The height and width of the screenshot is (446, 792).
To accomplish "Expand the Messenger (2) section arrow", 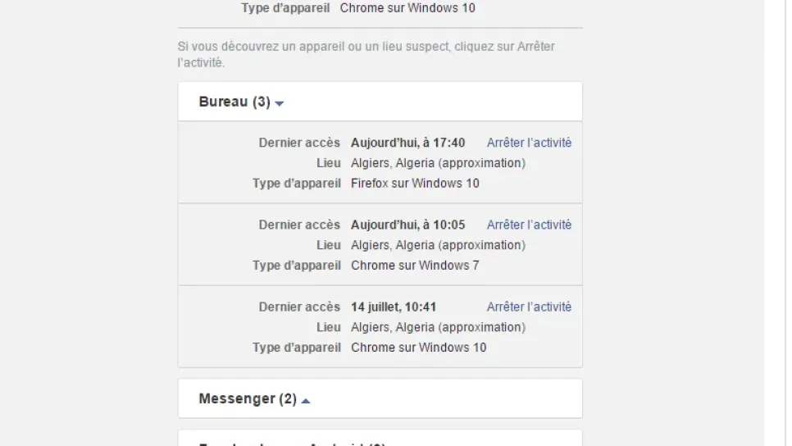I will (306, 400).
